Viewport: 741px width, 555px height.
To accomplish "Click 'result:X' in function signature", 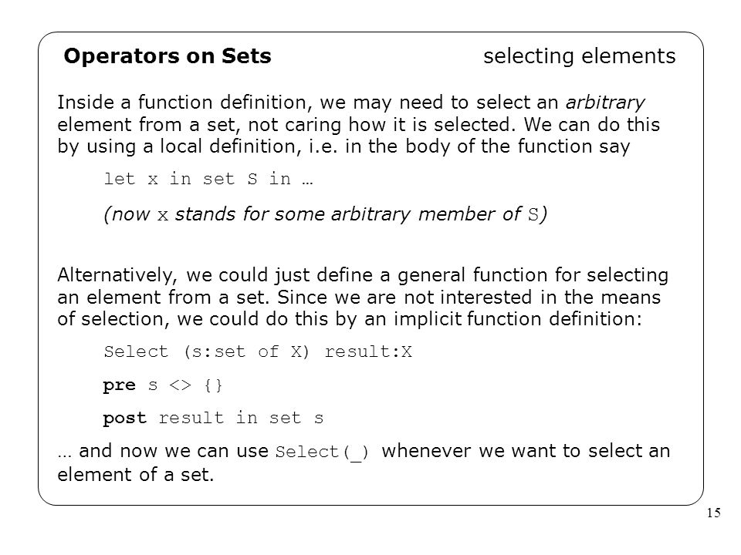I will point(369,351).
